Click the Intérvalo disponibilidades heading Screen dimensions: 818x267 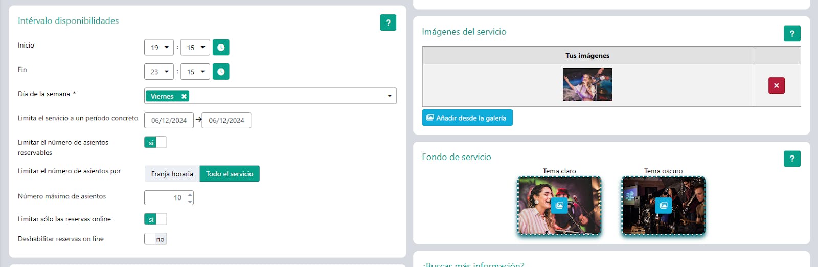pos(69,21)
